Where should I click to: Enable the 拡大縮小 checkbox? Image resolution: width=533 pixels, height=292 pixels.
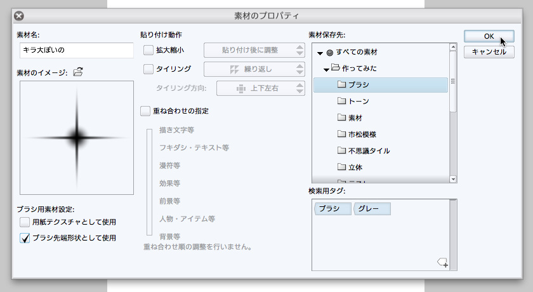148,50
